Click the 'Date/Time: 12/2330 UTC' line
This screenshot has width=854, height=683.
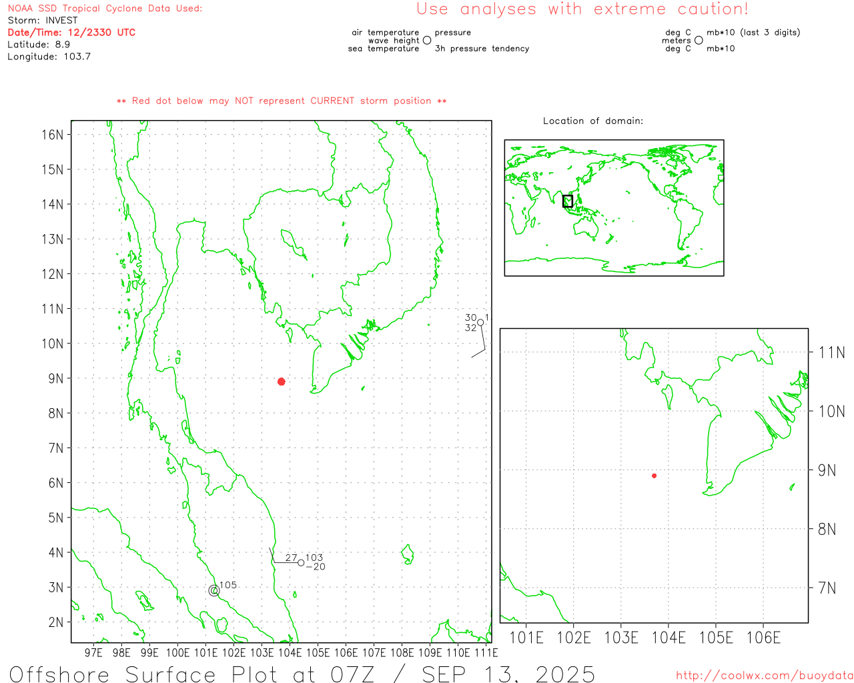[x=71, y=33]
